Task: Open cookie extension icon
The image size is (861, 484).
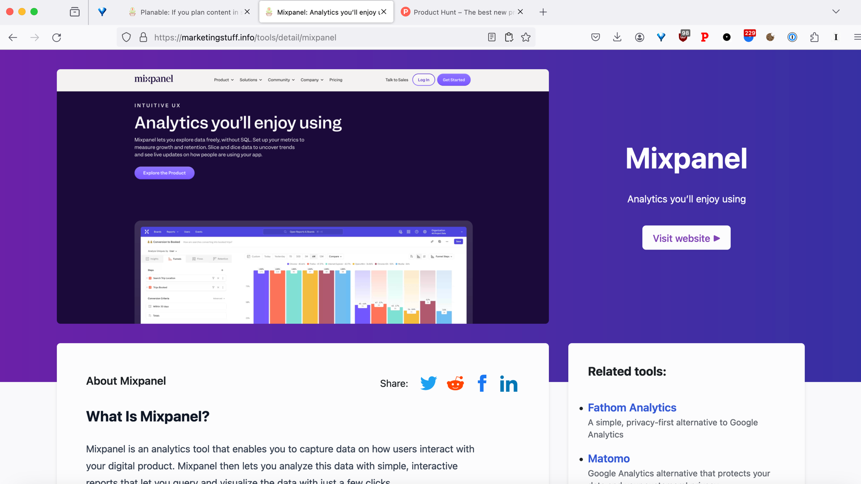Action: point(770,37)
